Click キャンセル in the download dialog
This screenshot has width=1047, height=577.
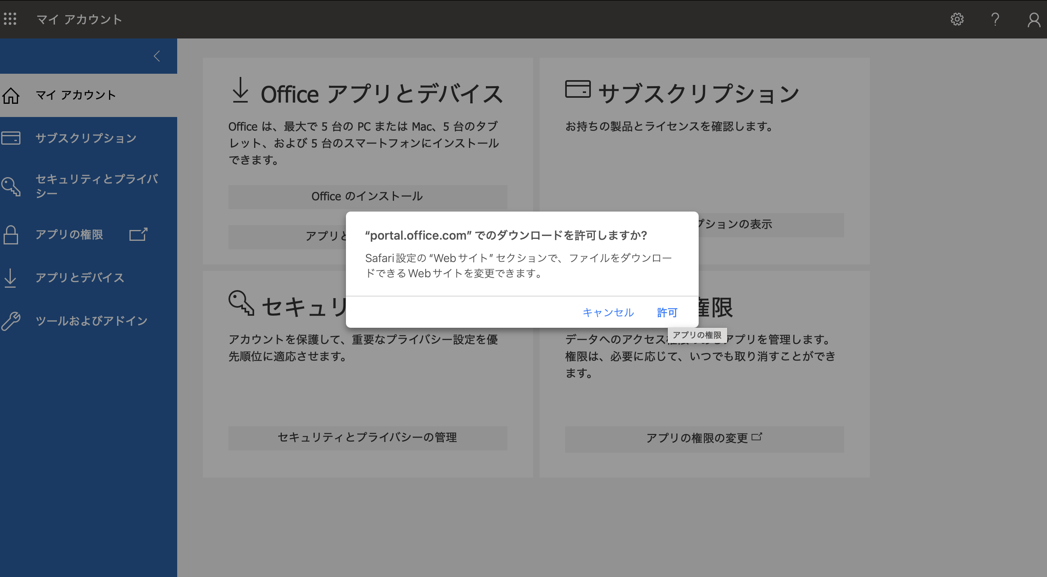[x=608, y=313]
